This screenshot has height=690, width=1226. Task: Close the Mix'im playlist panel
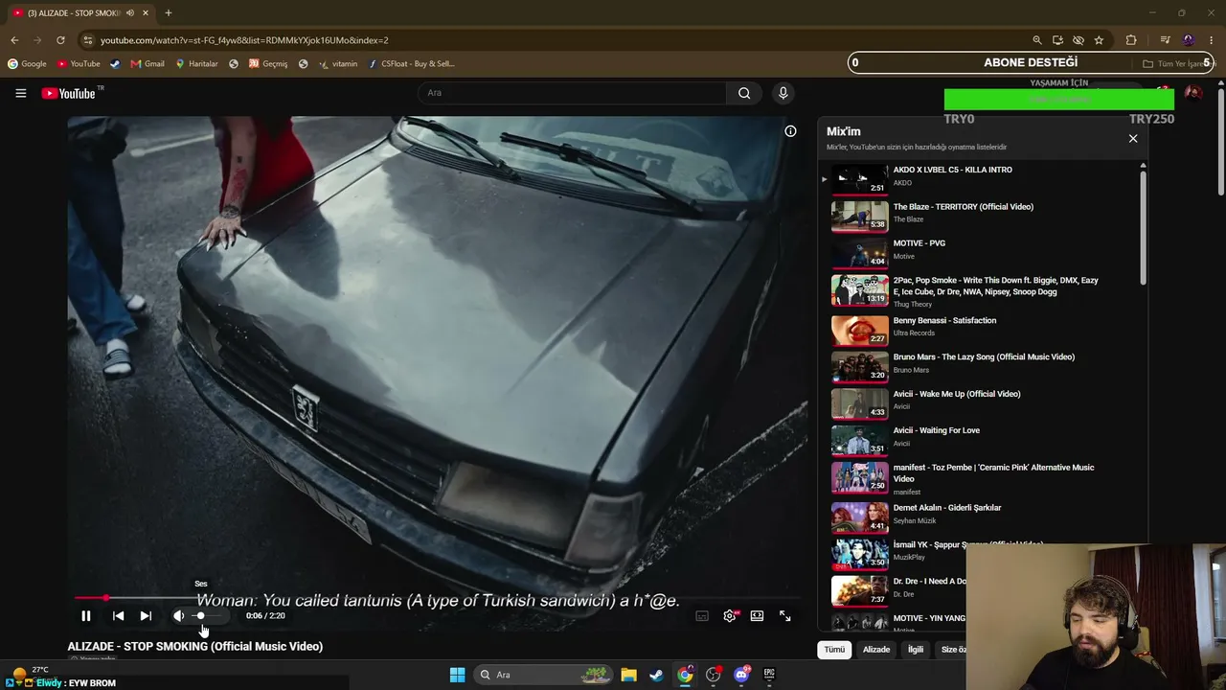(1133, 139)
